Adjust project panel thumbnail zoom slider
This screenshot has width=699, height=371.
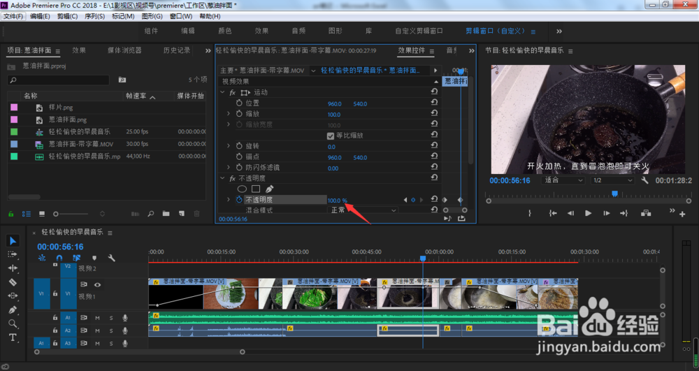tap(71, 214)
